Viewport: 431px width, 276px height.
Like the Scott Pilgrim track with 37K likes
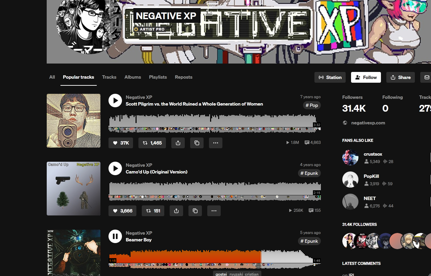tap(121, 143)
